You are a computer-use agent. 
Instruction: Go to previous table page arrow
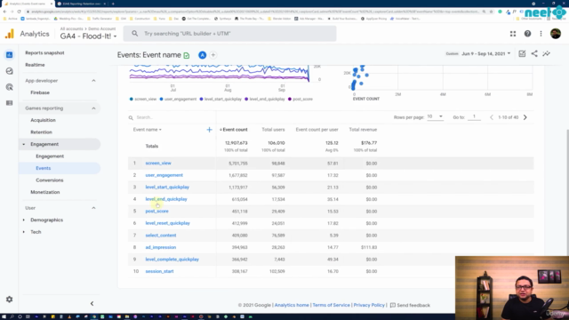tap(492, 117)
